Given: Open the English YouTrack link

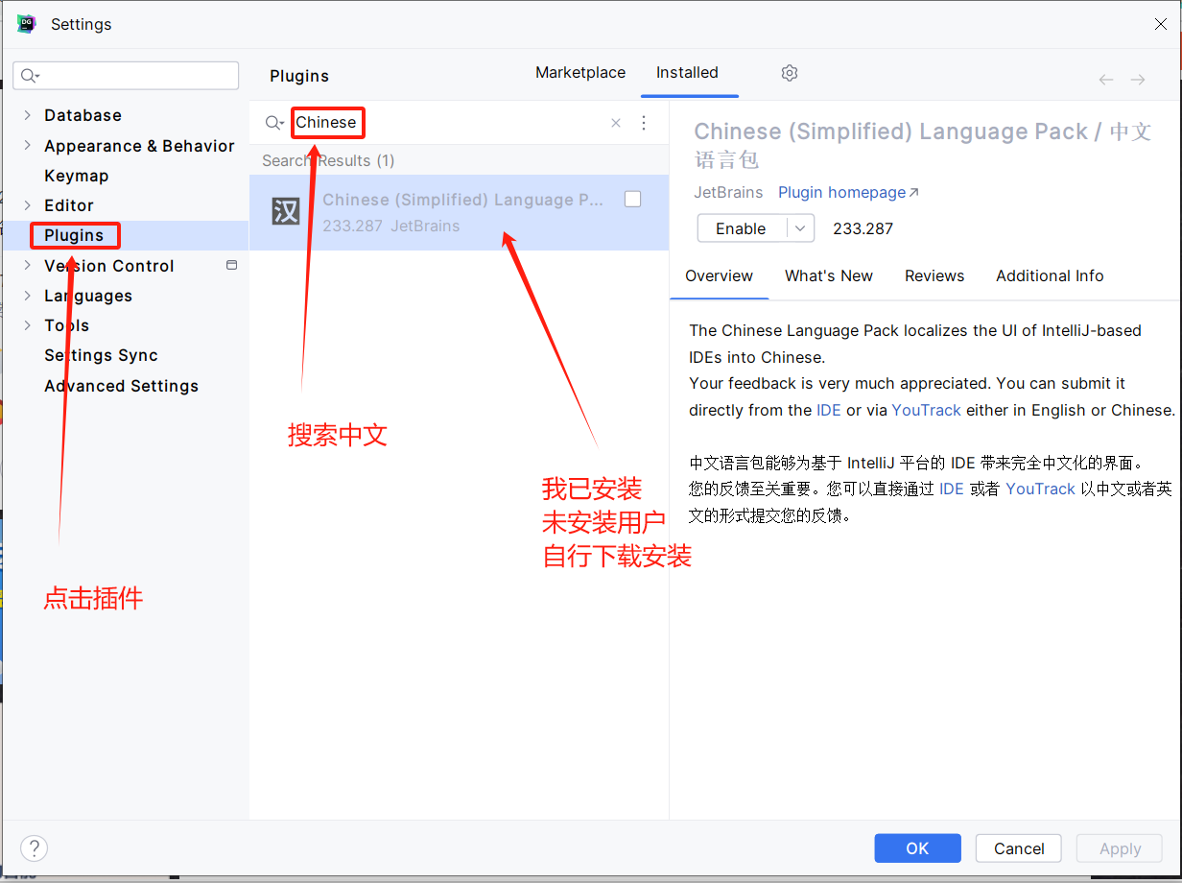Looking at the screenshot, I should [x=926, y=410].
